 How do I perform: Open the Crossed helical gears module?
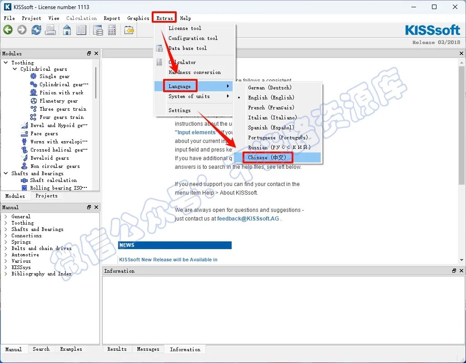click(55, 150)
